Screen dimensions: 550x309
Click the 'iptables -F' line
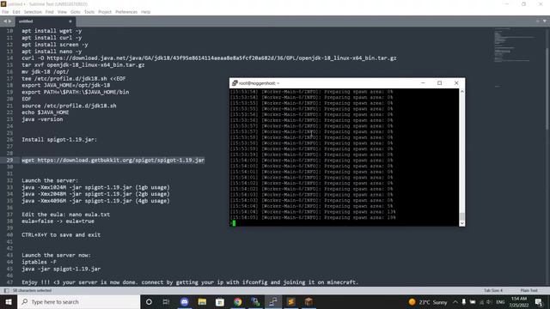click(39, 262)
